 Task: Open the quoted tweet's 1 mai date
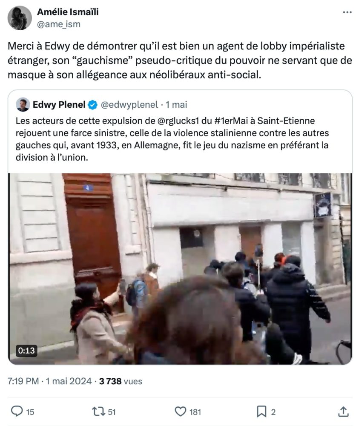pyautogui.click(x=176, y=105)
